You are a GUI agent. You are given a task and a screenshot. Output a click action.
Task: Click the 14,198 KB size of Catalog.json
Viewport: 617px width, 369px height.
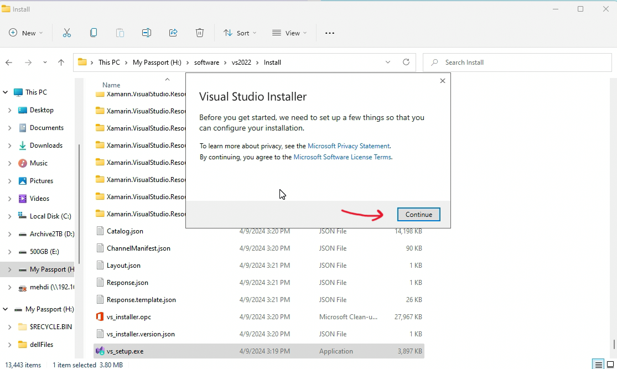[408, 231]
